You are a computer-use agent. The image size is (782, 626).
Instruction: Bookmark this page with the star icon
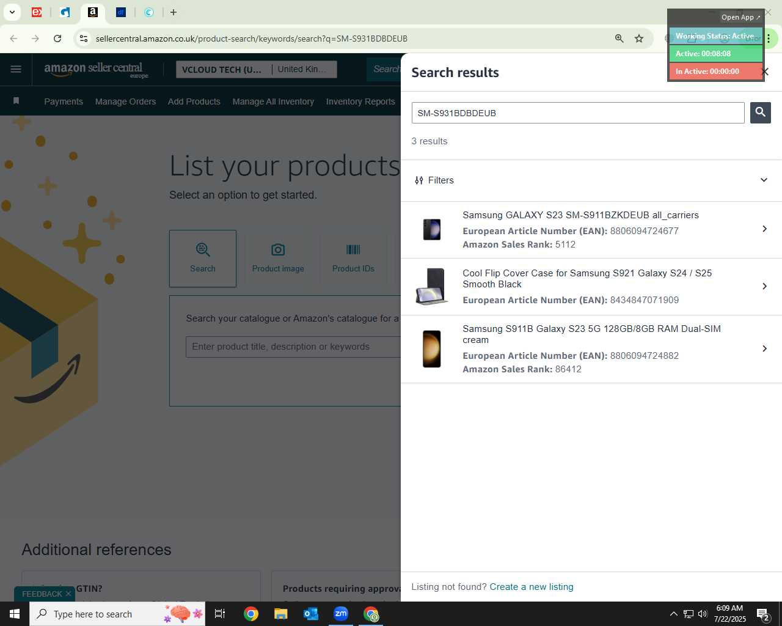tap(639, 39)
